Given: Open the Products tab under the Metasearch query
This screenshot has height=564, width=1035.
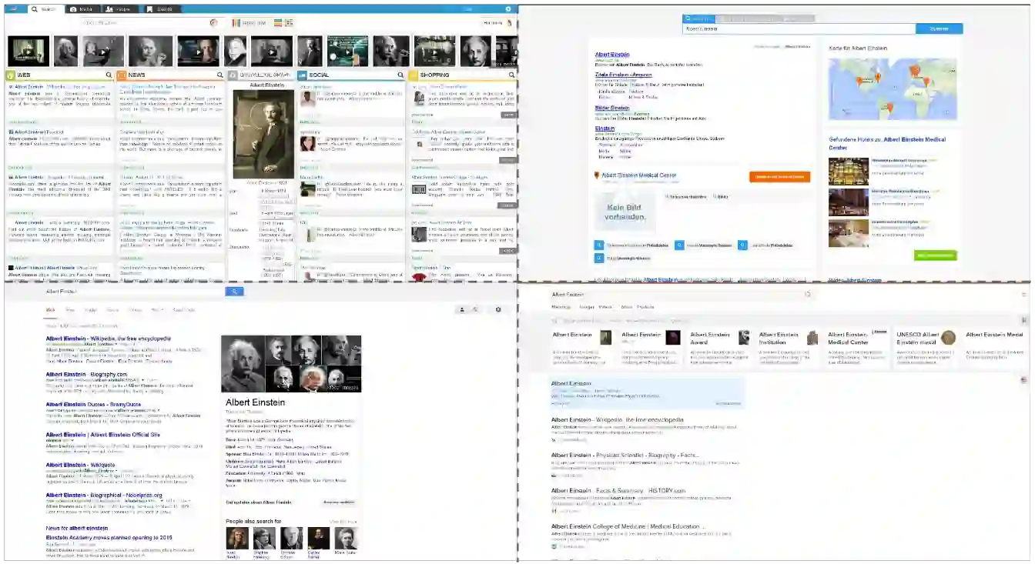Looking at the screenshot, I should 645,307.
